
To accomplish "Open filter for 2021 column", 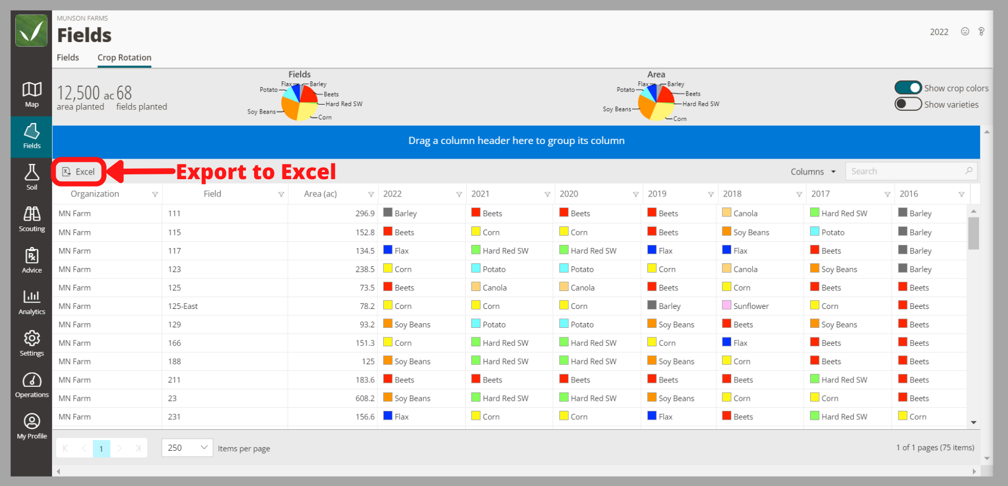I will (547, 194).
